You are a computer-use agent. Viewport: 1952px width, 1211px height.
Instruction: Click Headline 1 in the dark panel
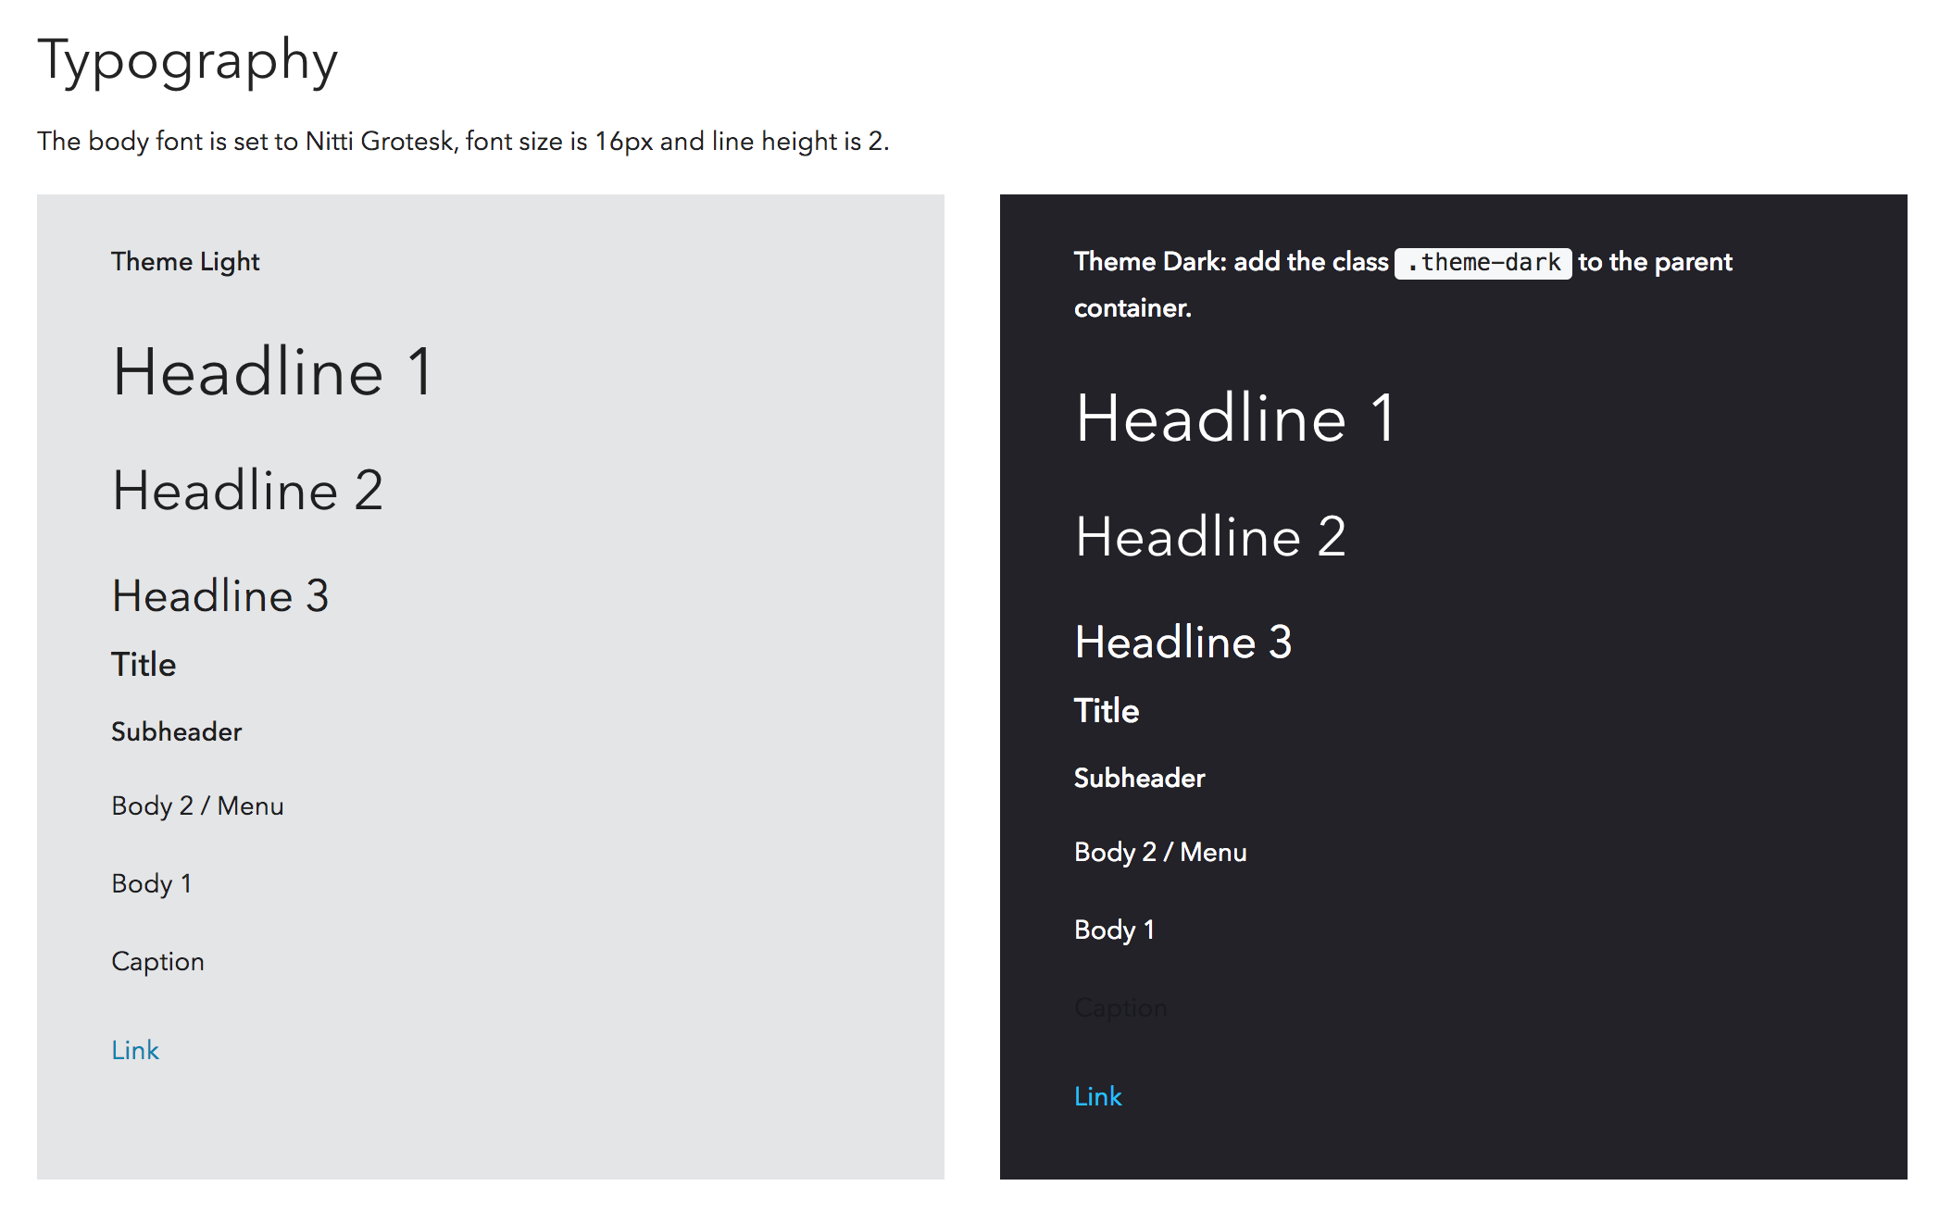(1235, 418)
